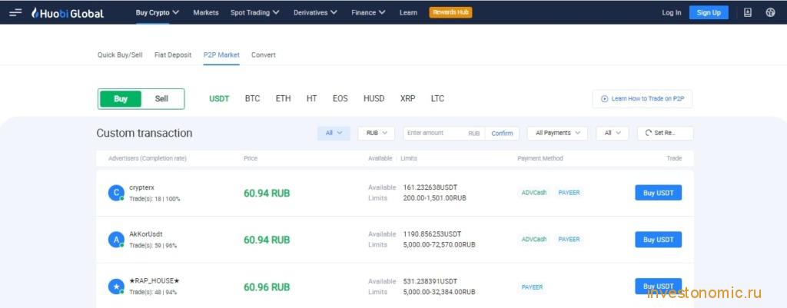Buy USDT from crypterx
Viewport: 787px width, 308px height.
click(x=658, y=193)
